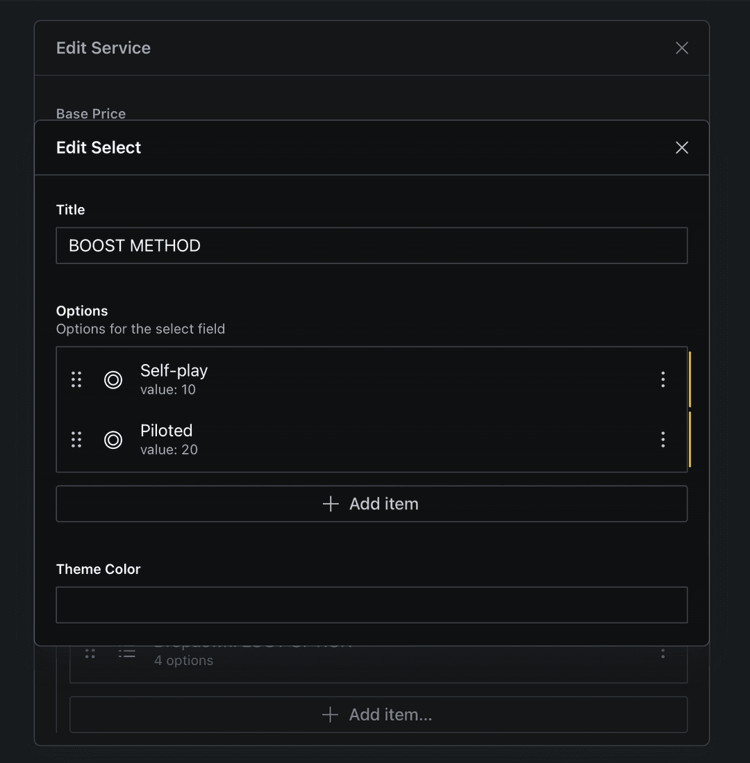Image resolution: width=750 pixels, height=763 pixels.
Task: Close the Edit Select dialog
Action: coord(682,147)
